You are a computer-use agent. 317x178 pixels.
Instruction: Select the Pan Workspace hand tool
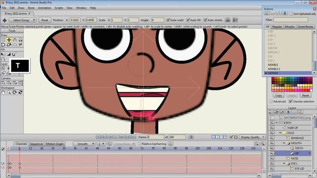[3, 92]
